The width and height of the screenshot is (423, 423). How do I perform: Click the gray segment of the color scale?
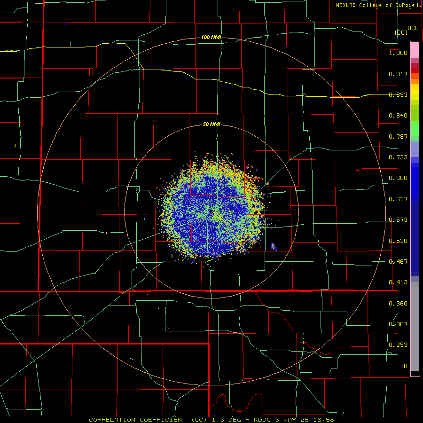(x=415, y=327)
